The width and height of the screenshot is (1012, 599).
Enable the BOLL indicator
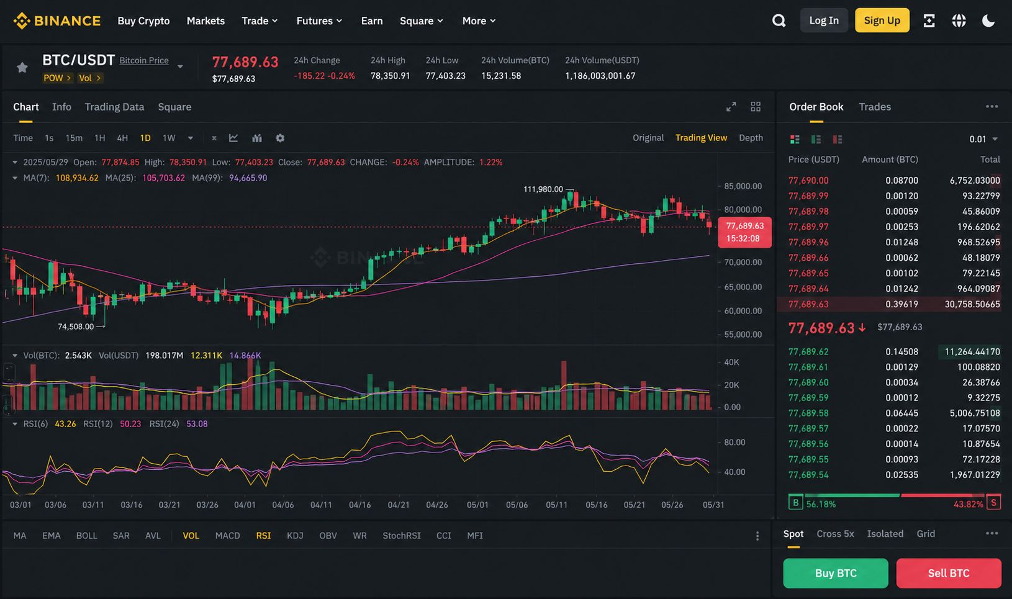point(86,536)
